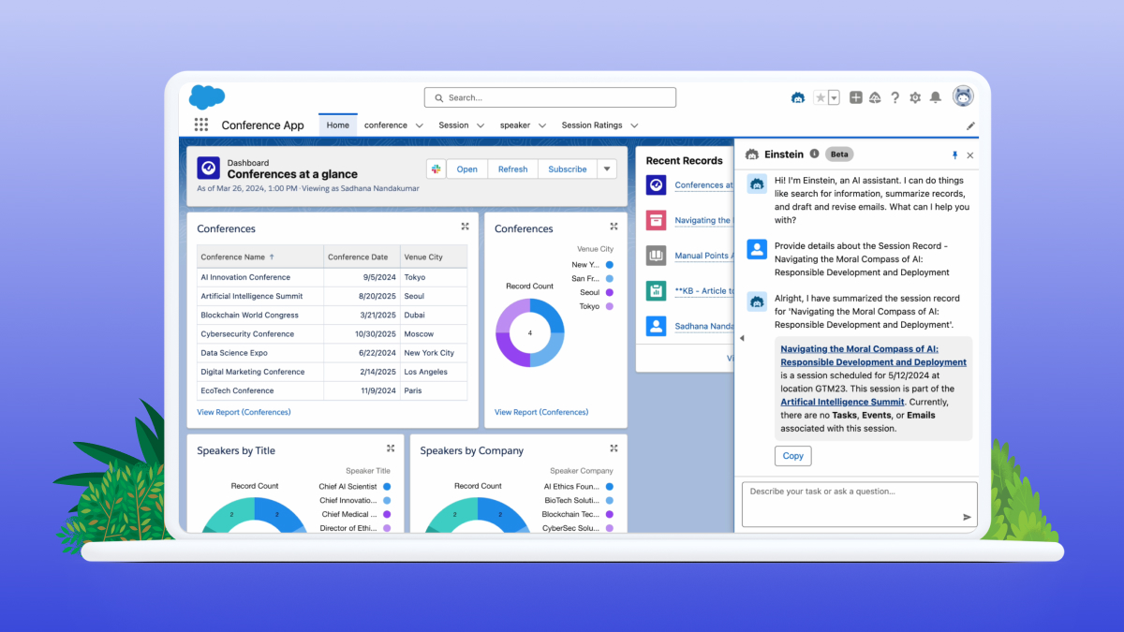
Task: Open the View Report (Conferences) link
Action: pyautogui.click(x=244, y=412)
